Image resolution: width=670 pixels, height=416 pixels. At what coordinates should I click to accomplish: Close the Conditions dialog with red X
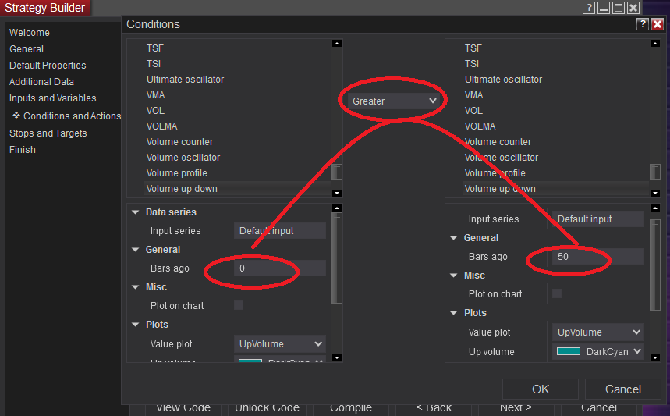click(x=658, y=24)
